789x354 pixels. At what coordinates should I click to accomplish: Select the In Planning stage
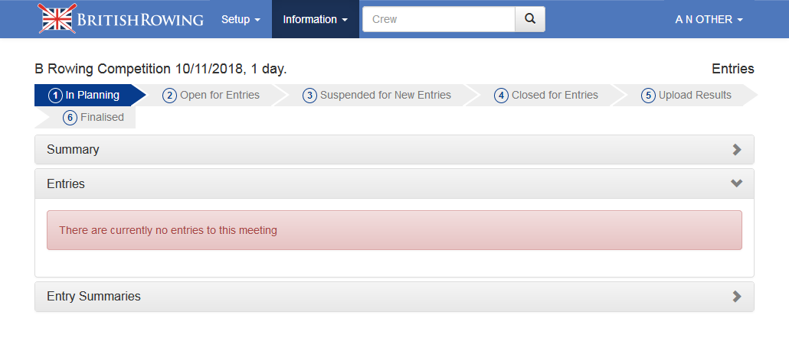[85, 95]
